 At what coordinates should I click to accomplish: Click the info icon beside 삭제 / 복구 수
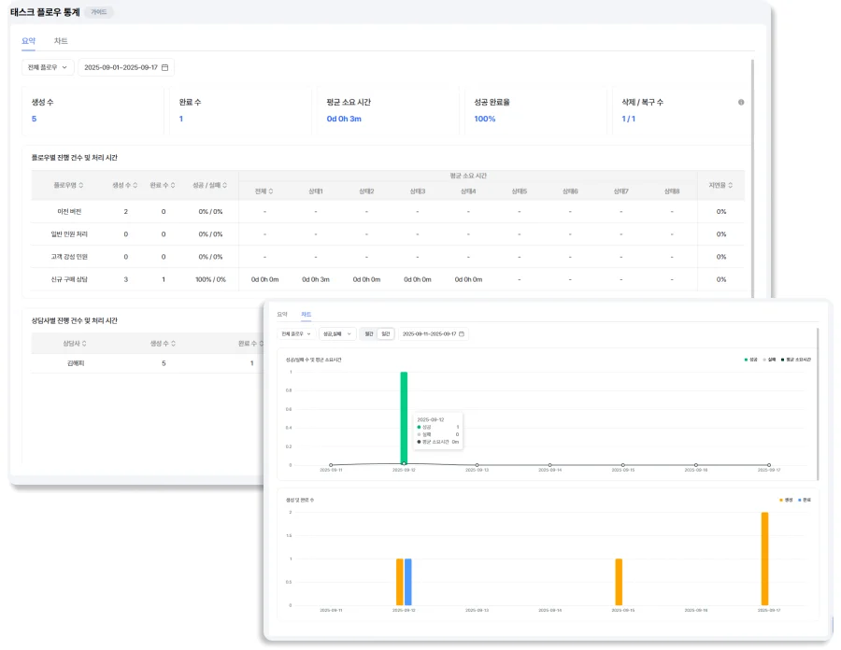point(741,103)
